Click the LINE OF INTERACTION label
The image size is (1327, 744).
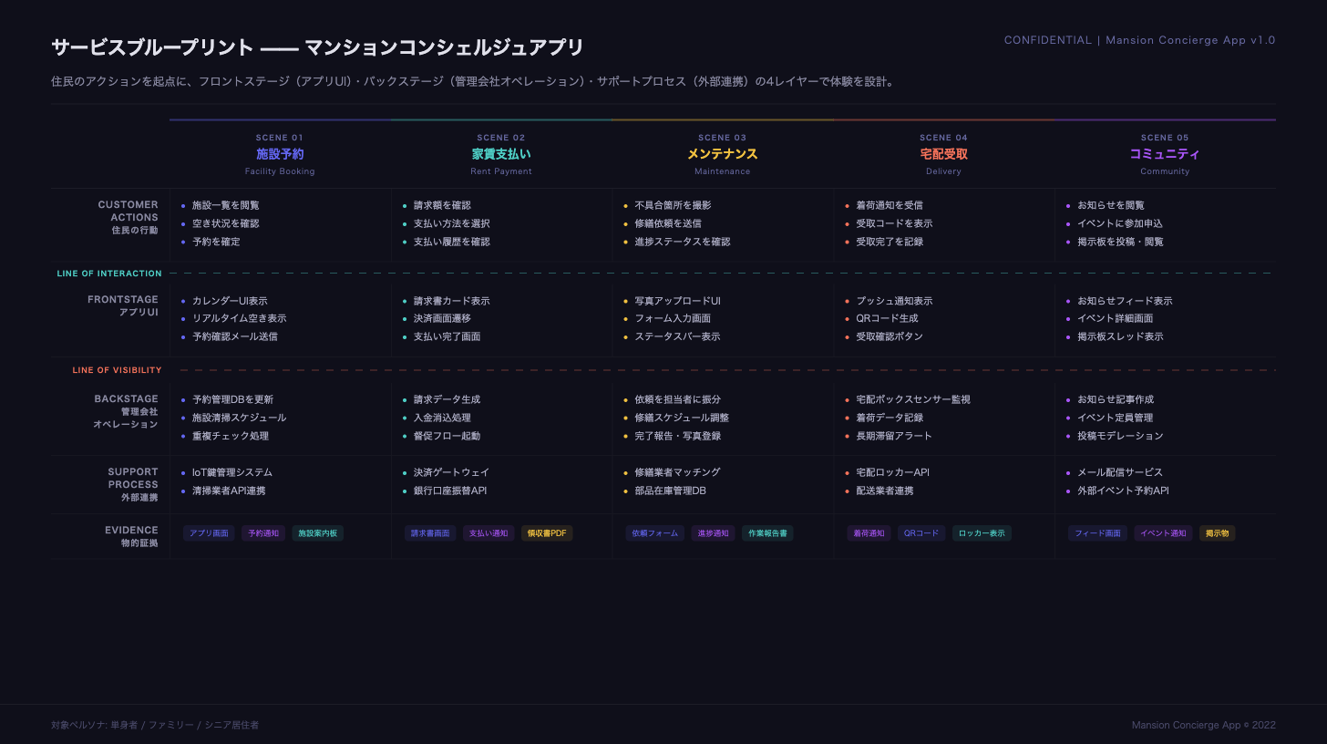click(109, 274)
